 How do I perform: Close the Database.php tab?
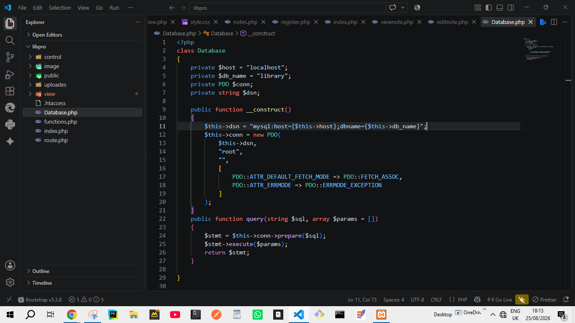click(531, 22)
